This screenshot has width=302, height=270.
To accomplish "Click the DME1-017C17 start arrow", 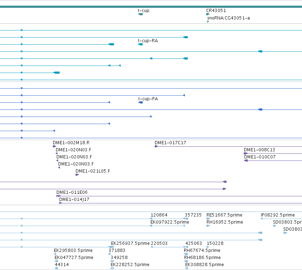I will 157,147.
